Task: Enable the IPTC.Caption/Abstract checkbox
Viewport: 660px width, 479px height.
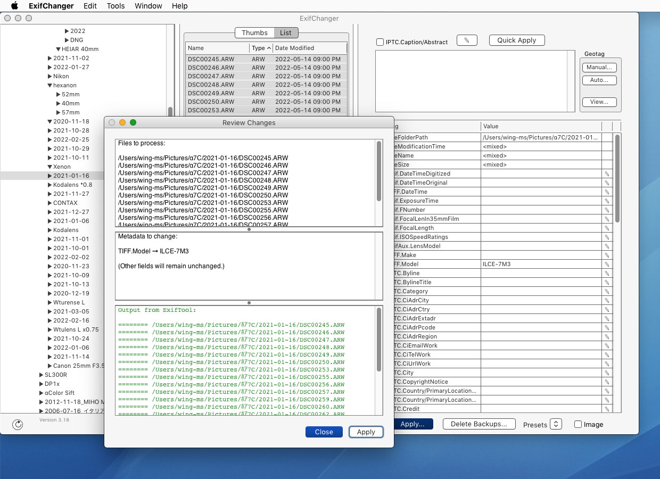Action: (x=380, y=42)
